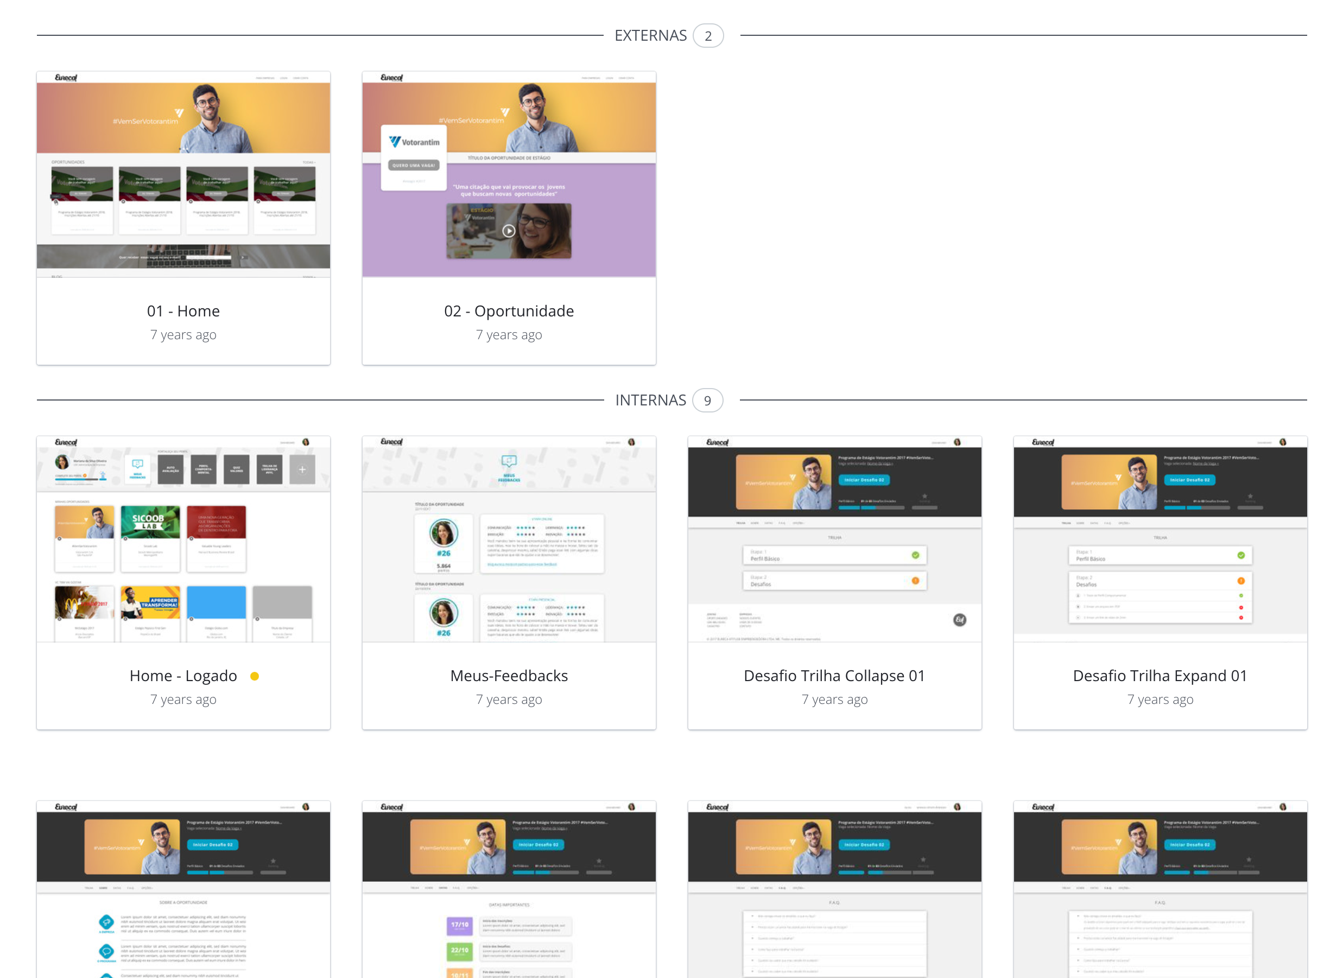
Task: Click the EXTERNAS count badge showing 2
Action: [708, 35]
